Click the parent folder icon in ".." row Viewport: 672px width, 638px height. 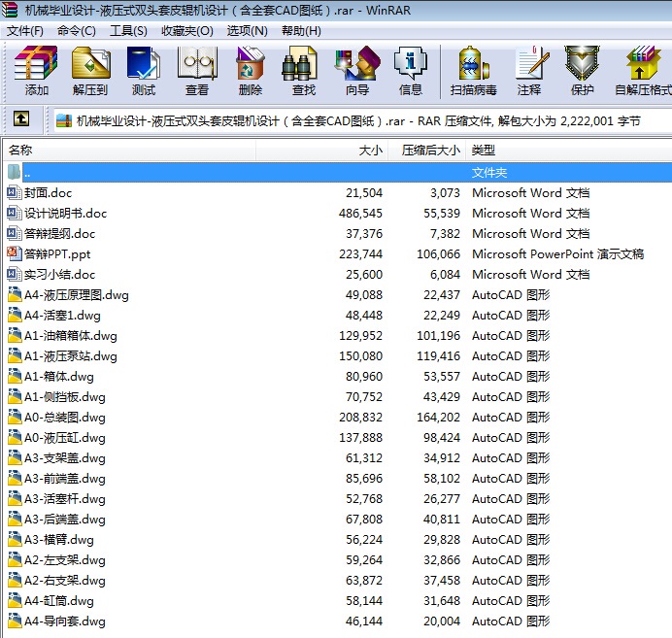tap(14, 172)
